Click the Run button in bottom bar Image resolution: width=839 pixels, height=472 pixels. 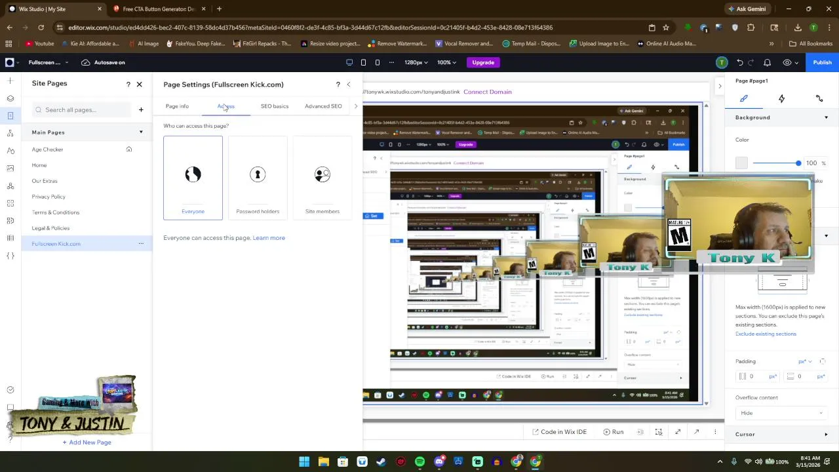[x=614, y=432]
